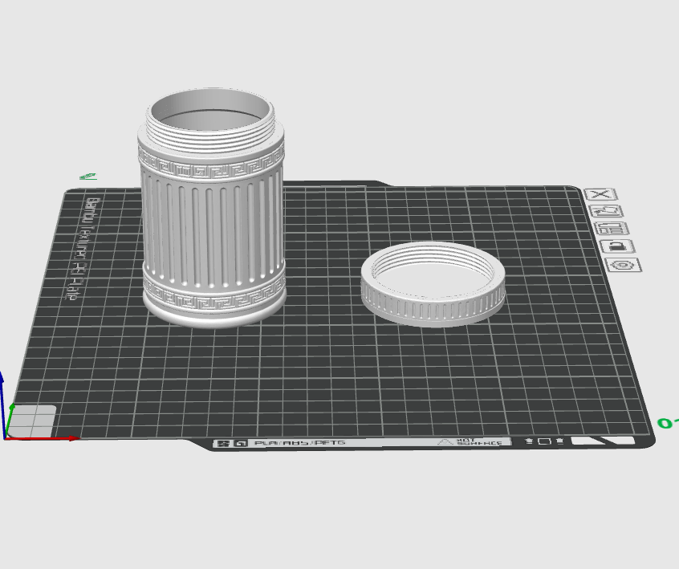
Task: Click the green plate number label
Action: coord(668,423)
